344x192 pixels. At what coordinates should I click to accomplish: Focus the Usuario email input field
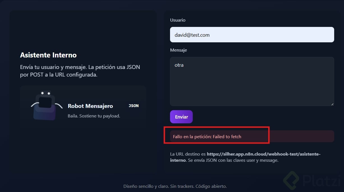pyautogui.click(x=252, y=35)
